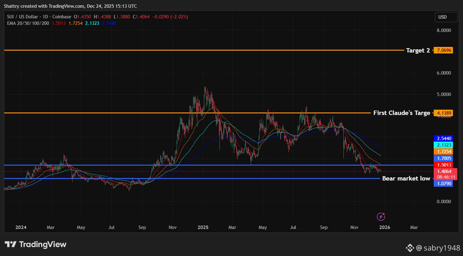Select the 'Target 2' line label

pyautogui.click(x=418, y=50)
